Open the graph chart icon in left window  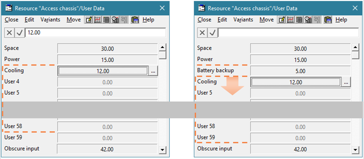point(97,20)
